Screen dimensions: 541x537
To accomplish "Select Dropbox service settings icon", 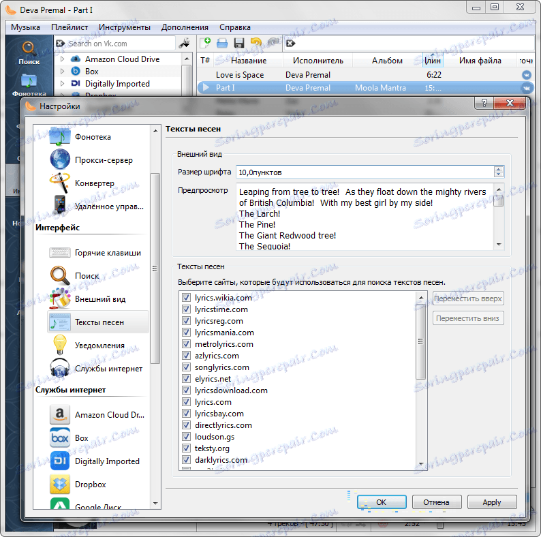I will 60,485.
